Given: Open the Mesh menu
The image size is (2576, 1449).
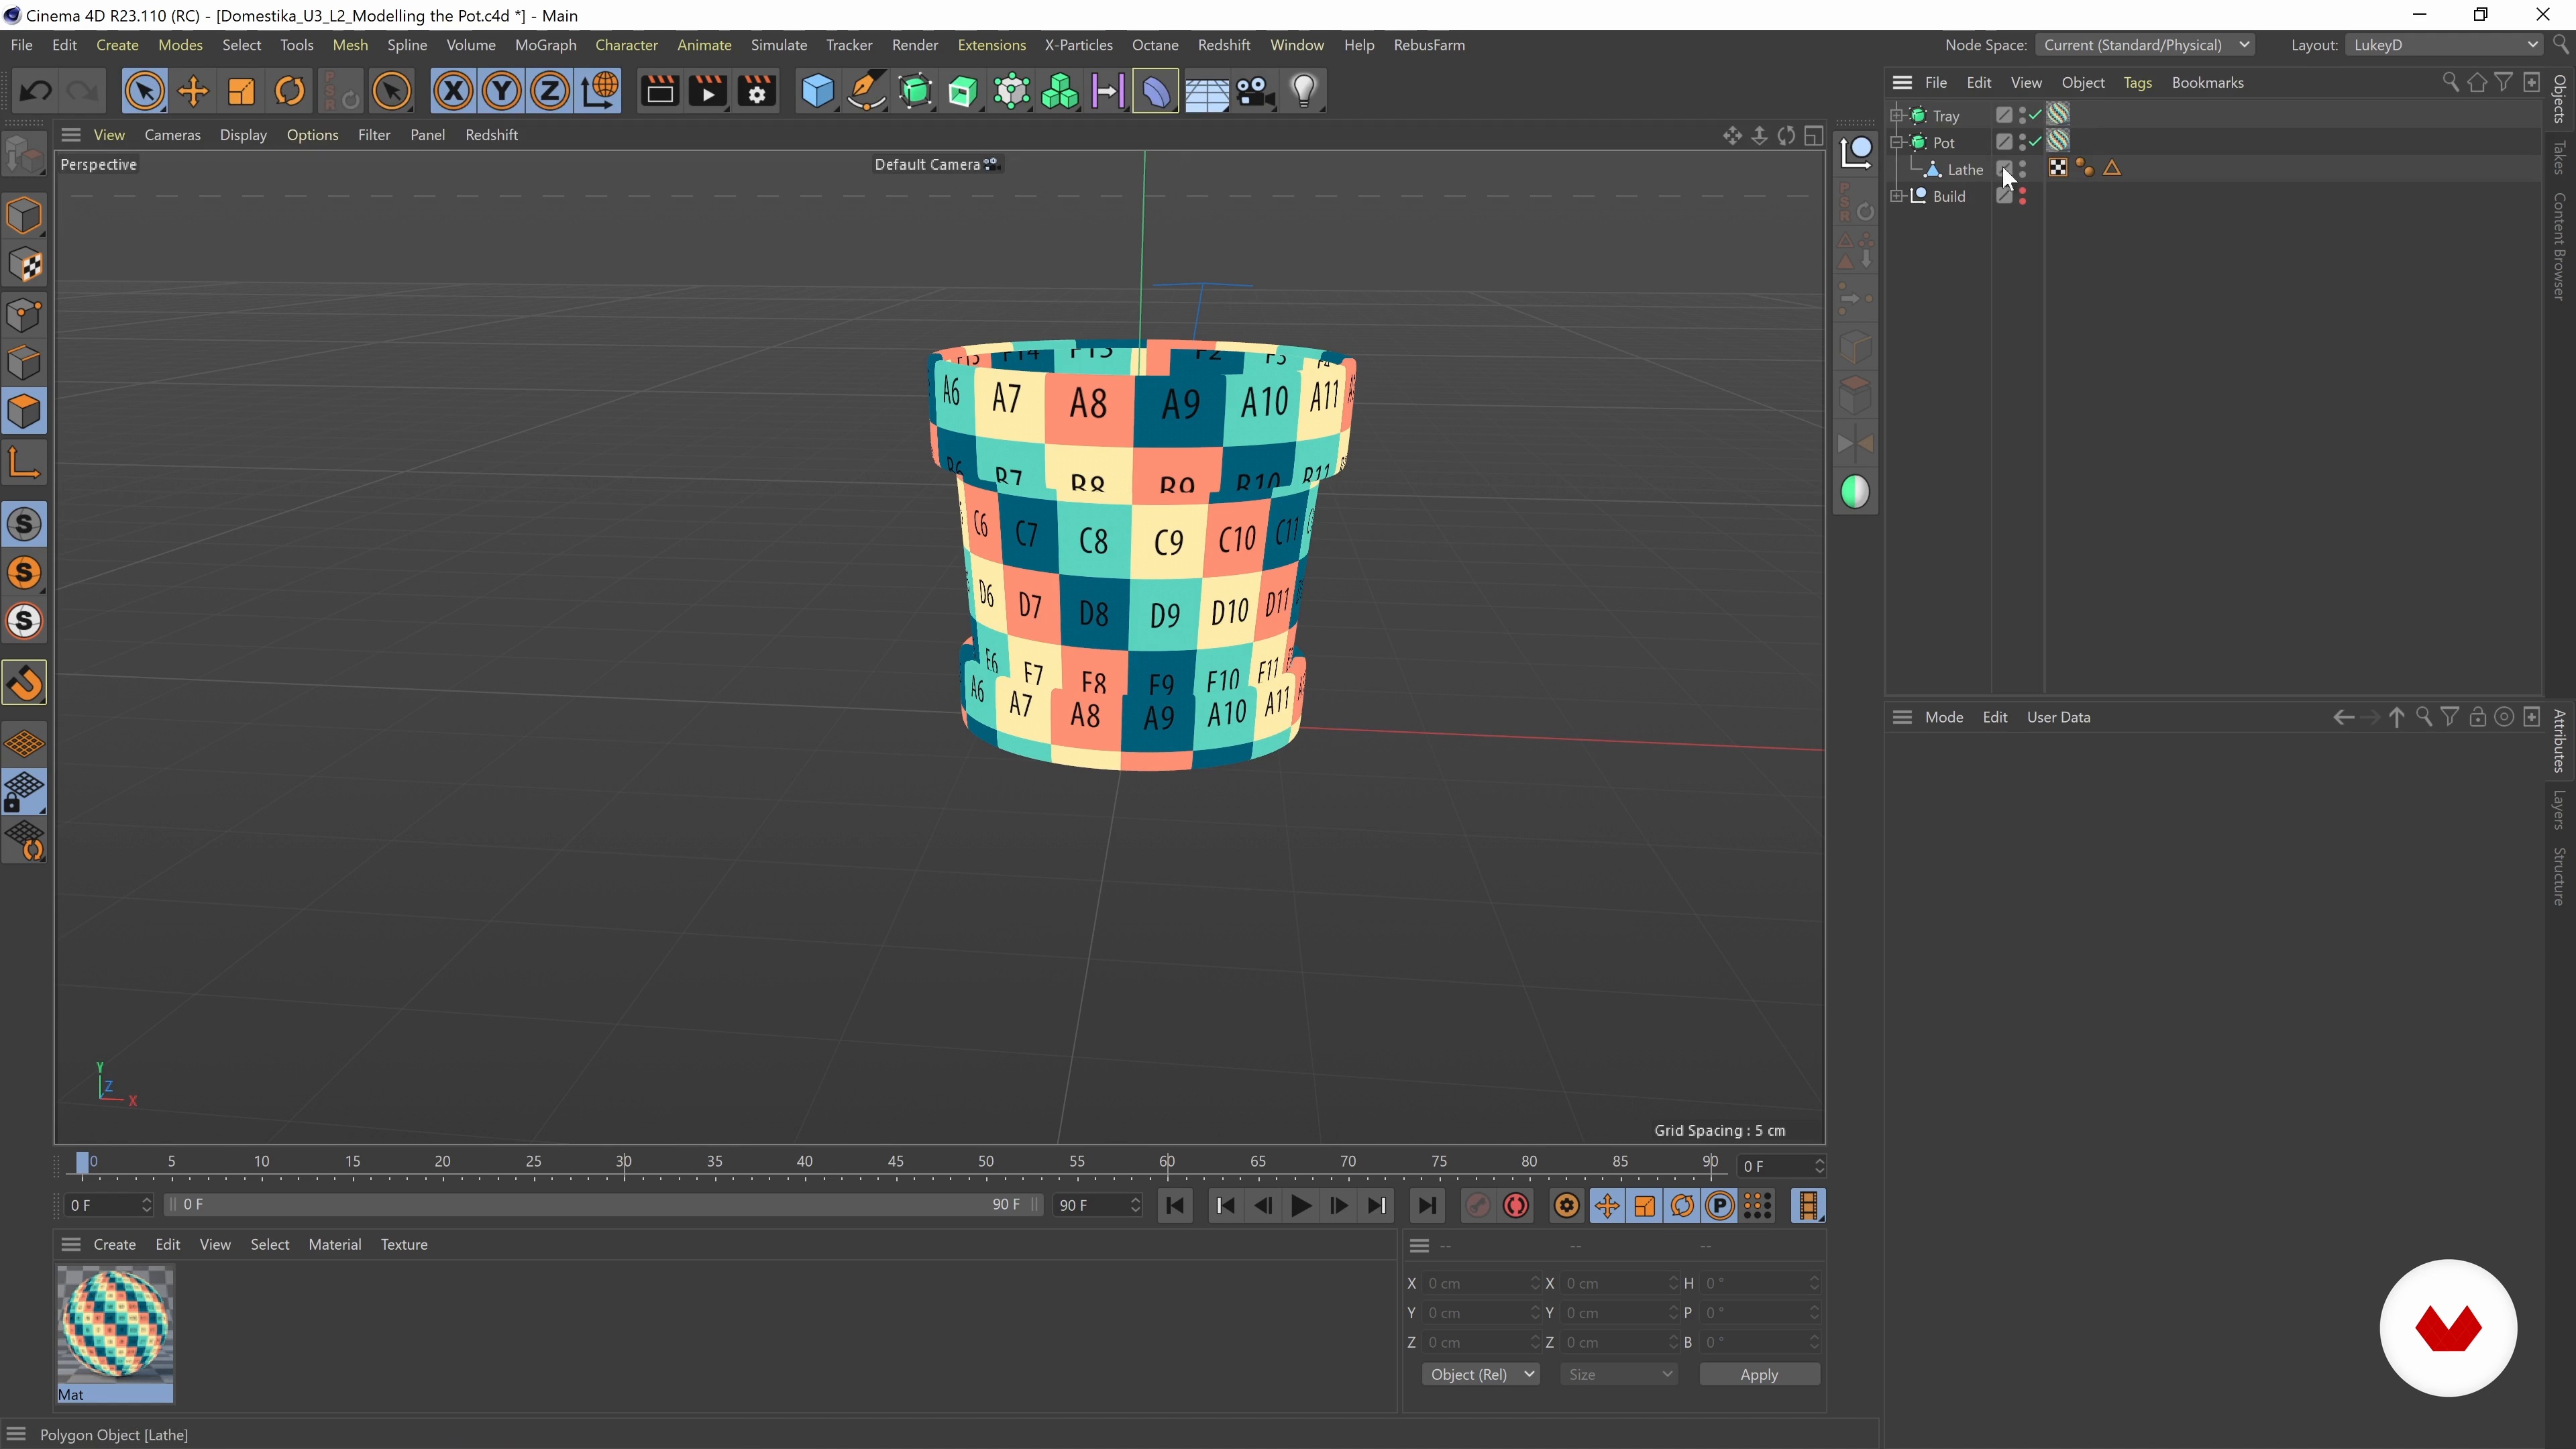Looking at the screenshot, I should tap(350, 45).
